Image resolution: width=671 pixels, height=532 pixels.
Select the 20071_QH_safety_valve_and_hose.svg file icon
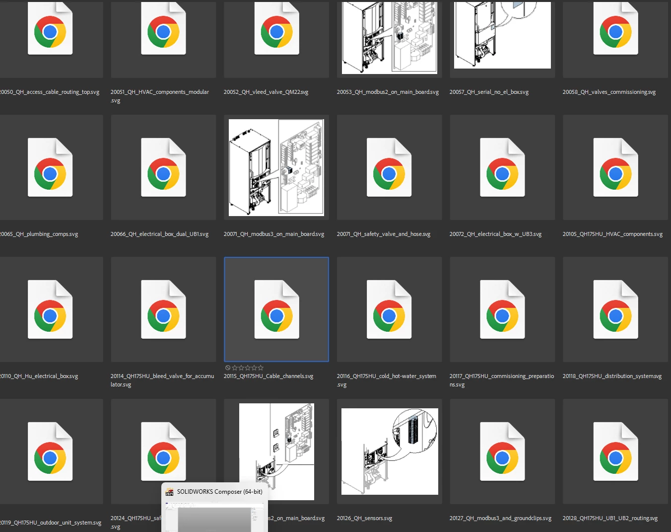pos(389,167)
